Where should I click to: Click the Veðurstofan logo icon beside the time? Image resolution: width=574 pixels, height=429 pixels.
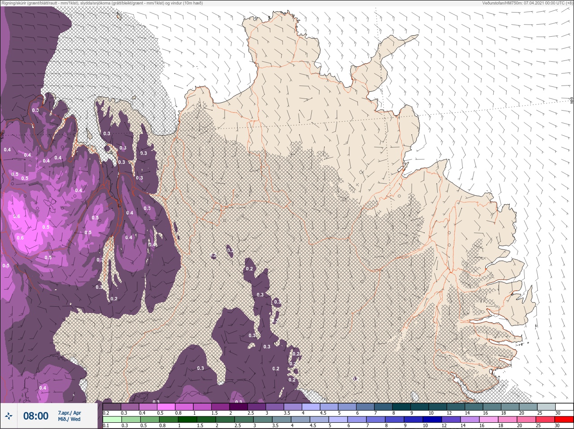[x=9, y=416]
